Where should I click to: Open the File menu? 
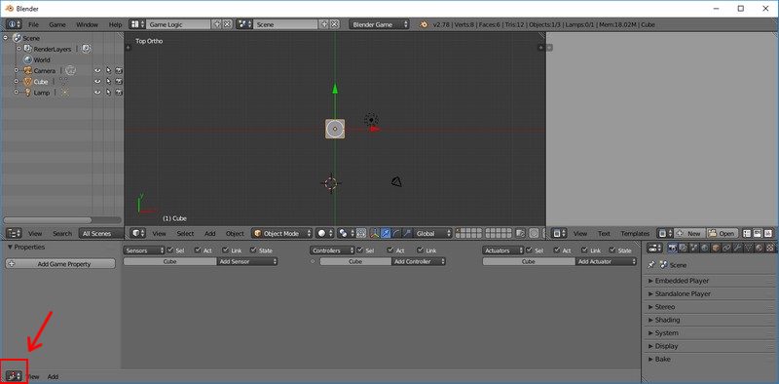tap(33, 24)
